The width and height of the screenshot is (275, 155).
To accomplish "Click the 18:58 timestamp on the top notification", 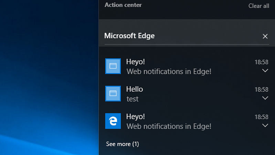I will tap(262, 62).
